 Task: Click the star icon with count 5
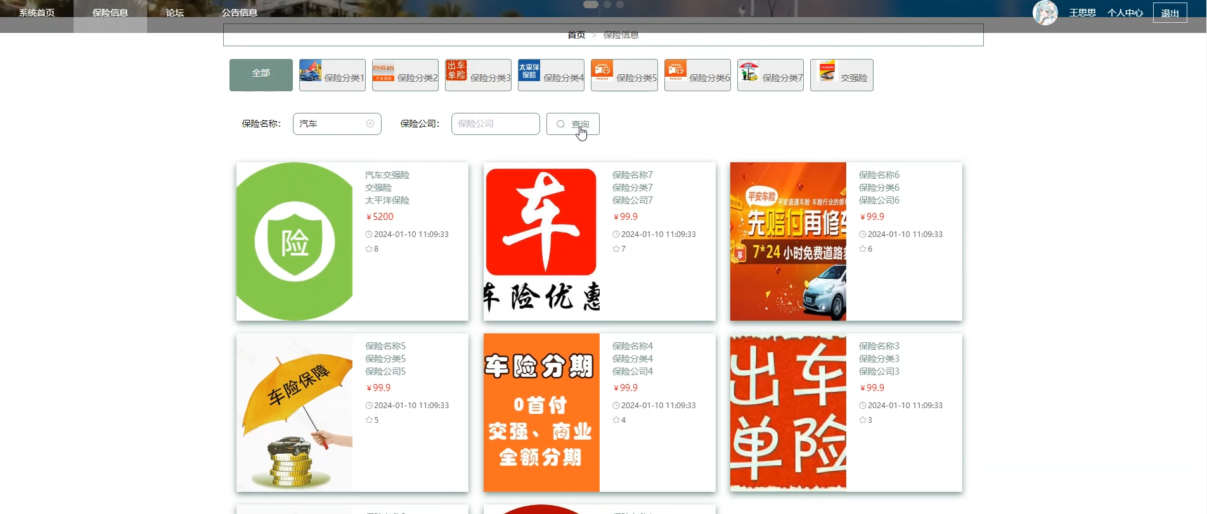[x=369, y=420]
